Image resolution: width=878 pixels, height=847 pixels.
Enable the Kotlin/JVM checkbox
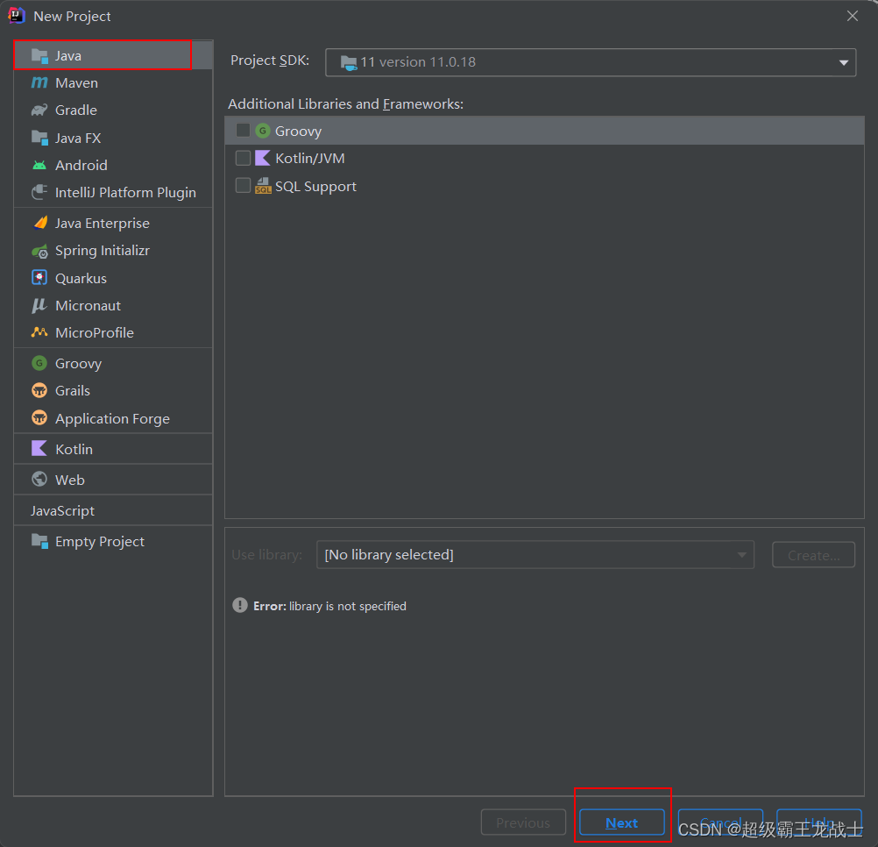click(x=243, y=158)
